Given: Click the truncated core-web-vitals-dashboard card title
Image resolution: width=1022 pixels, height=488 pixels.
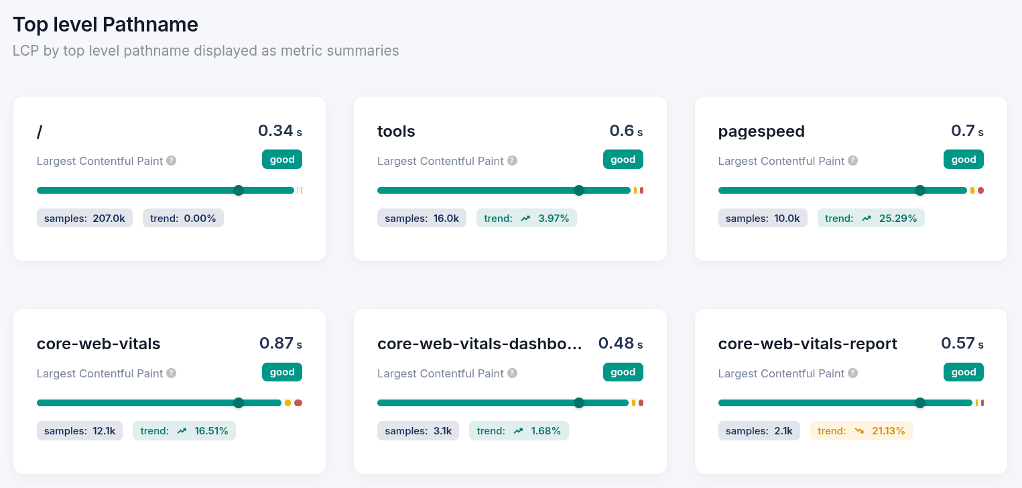Looking at the screenshot, I should [481, 344].
